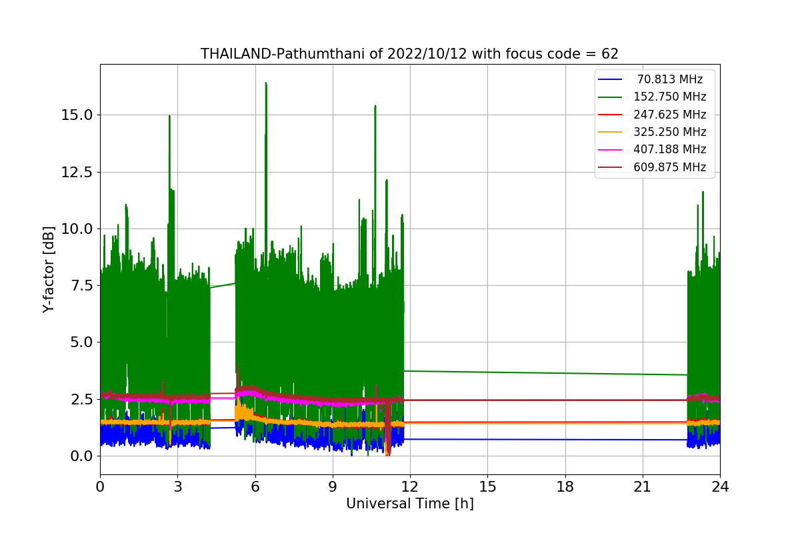
Task: Click the plot title mentioning THAILAND-Pathumthani
Action: [409, 54]
